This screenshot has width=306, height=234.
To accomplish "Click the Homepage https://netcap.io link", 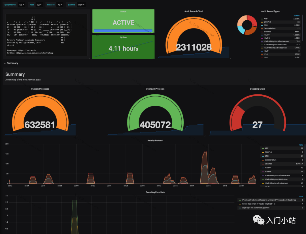I will point(27,50).
